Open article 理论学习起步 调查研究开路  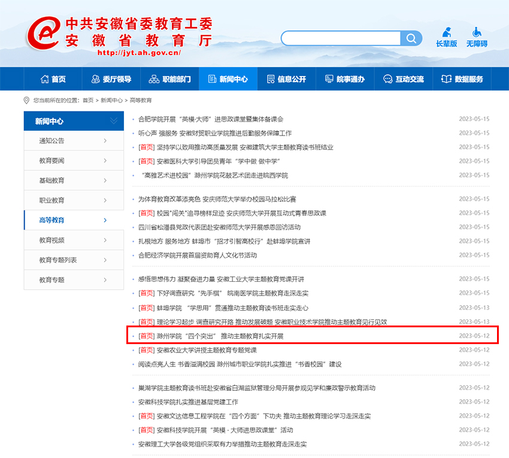(272, 322)
